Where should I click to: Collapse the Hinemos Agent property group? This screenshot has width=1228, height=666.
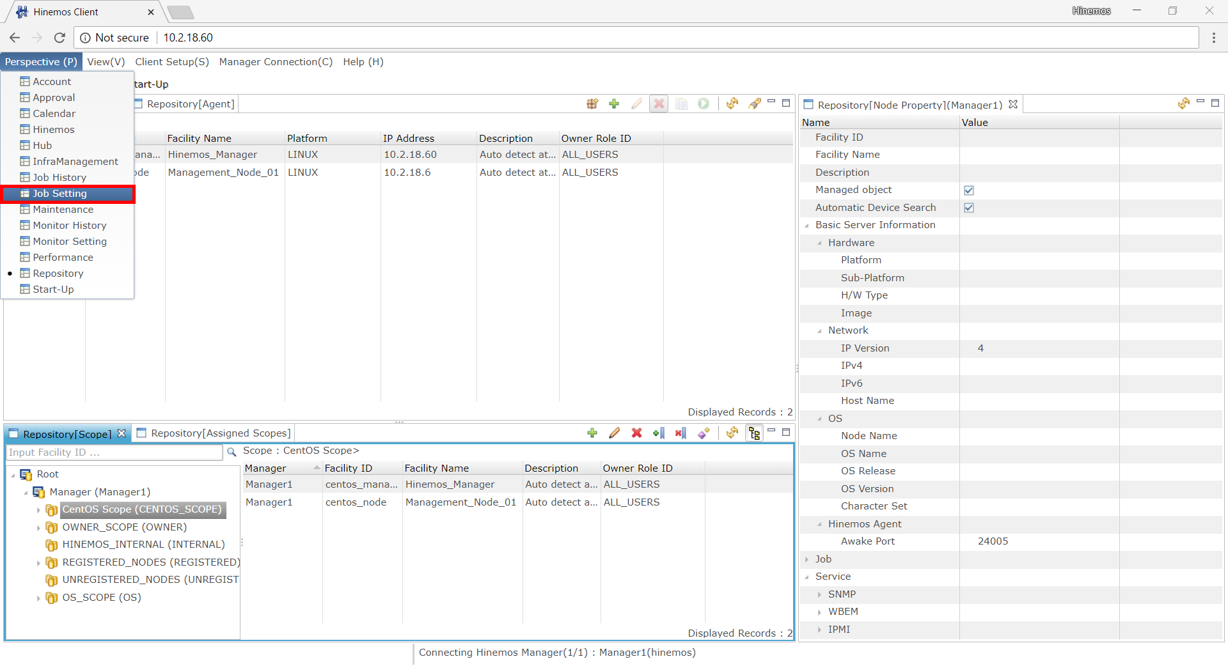(819, 524)
